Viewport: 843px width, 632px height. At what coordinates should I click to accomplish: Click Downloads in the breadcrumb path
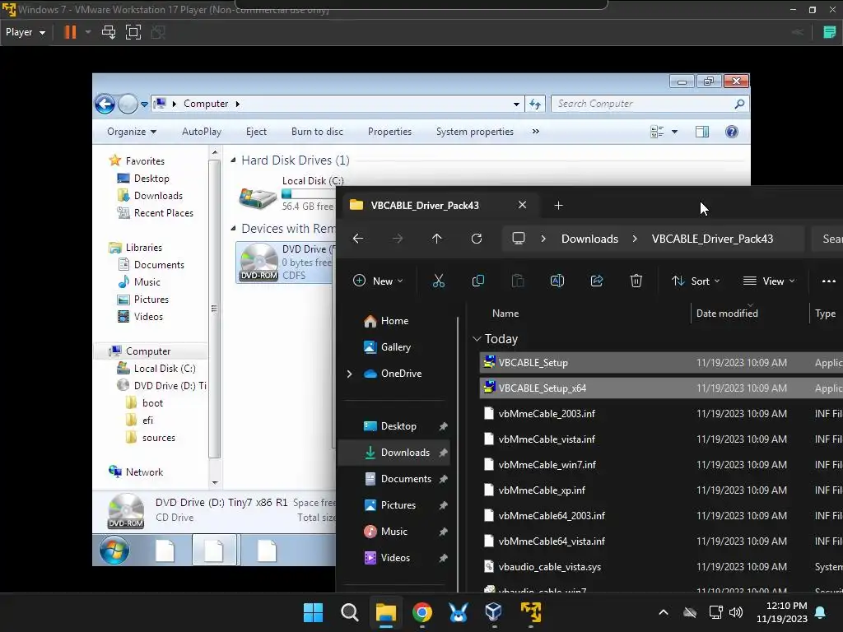pyautogui.click(x=589, y=239)
